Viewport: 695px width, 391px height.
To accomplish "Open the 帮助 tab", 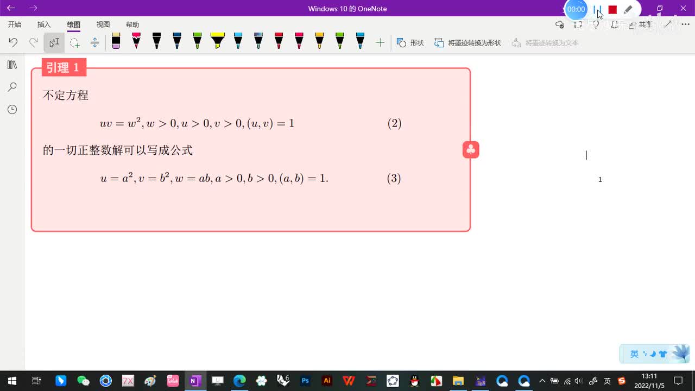I will pyautogui.click(x=132, y=24).
